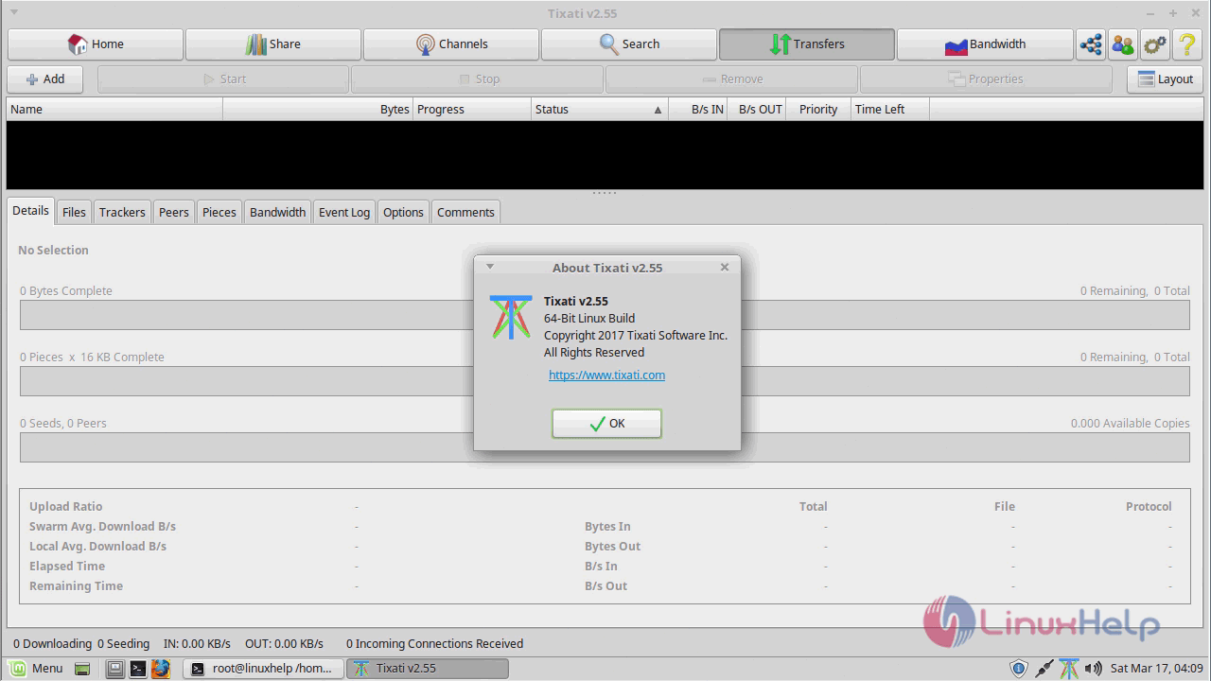Open the Linux Mint Menu
The image size is (1211, 681).
click(x=36, y=669)
